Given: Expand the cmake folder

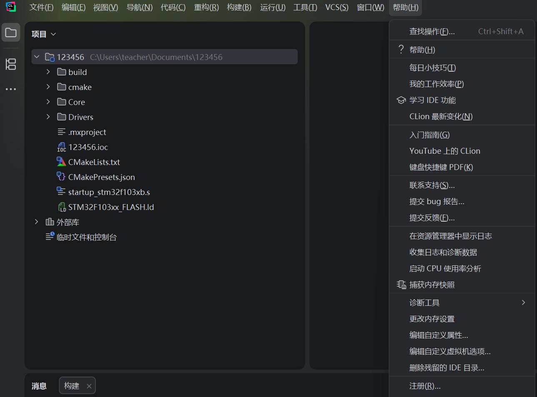Looking at the screenshot, I should tap(48, 87).
